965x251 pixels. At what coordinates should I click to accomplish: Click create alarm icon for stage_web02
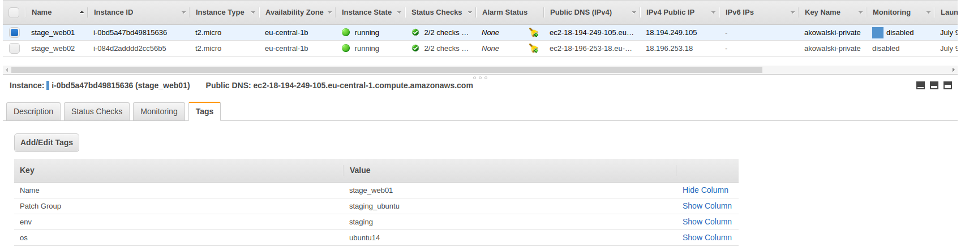534,49
